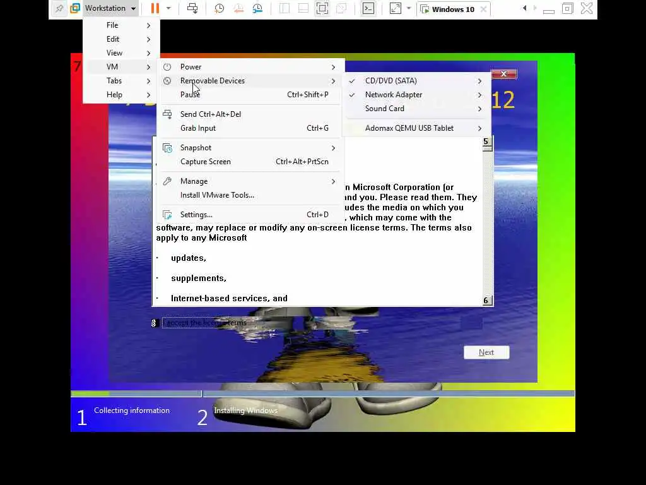
Task: Close the Windows 10 tab with its X
Action: pyautogui.click(x=484, y=9)
